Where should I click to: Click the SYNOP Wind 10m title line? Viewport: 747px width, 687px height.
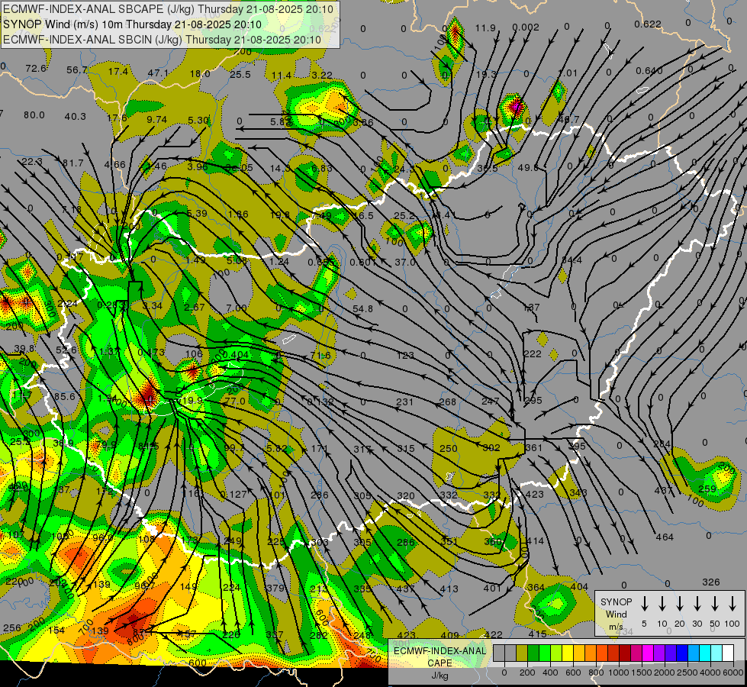point(132,24)
